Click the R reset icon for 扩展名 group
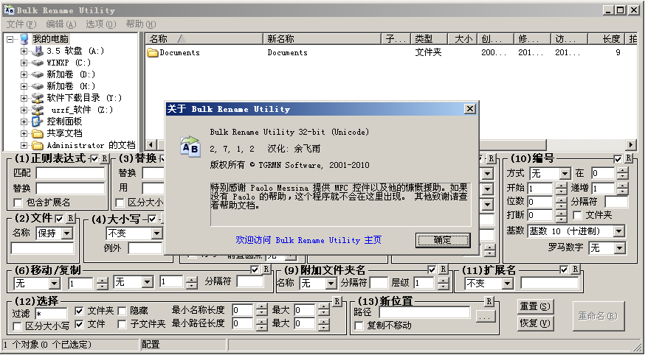 click(x=575, y=270)
